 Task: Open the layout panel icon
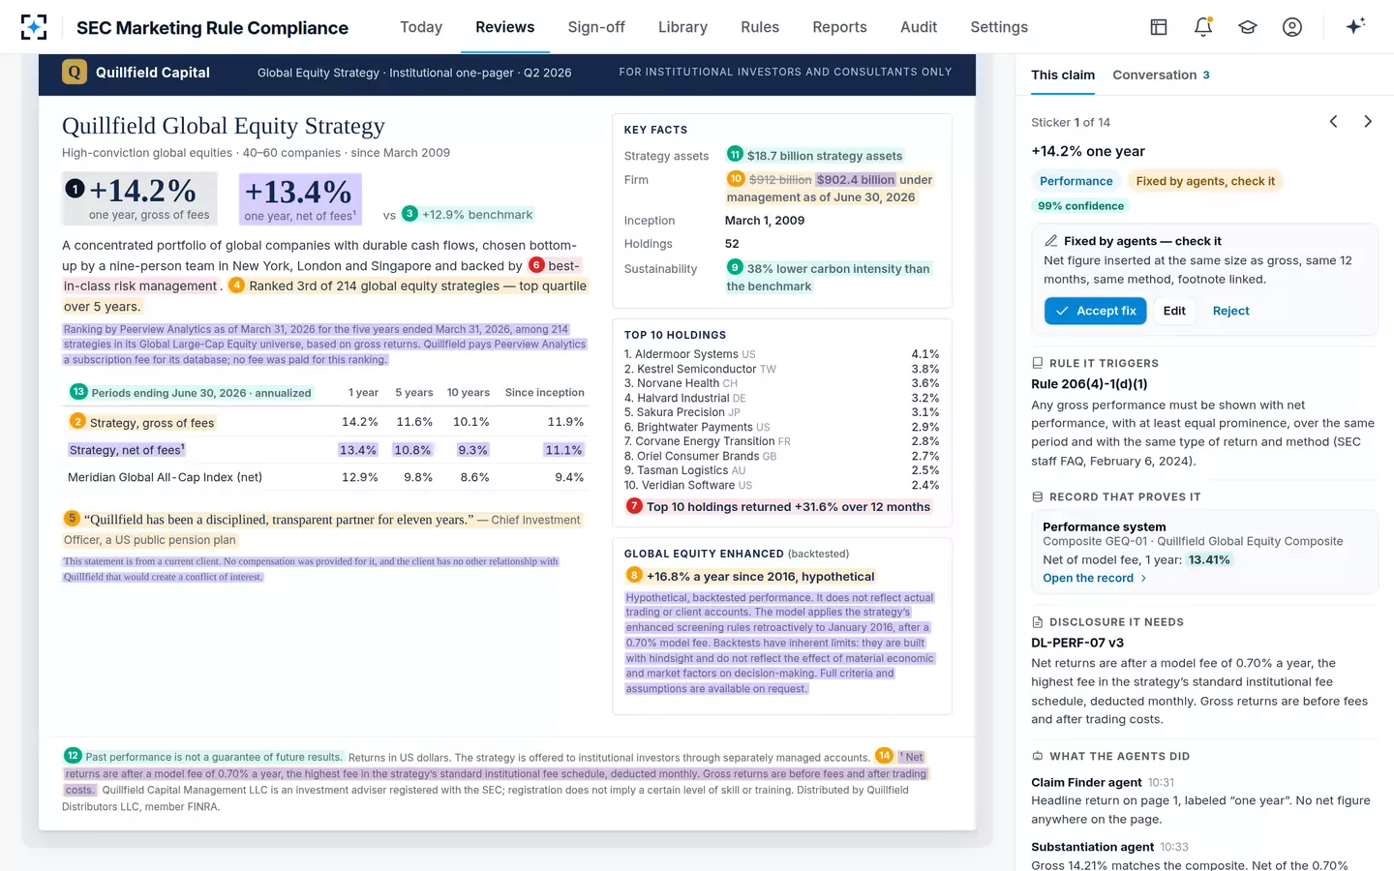pyautogui.click(x=1159, y=27)
